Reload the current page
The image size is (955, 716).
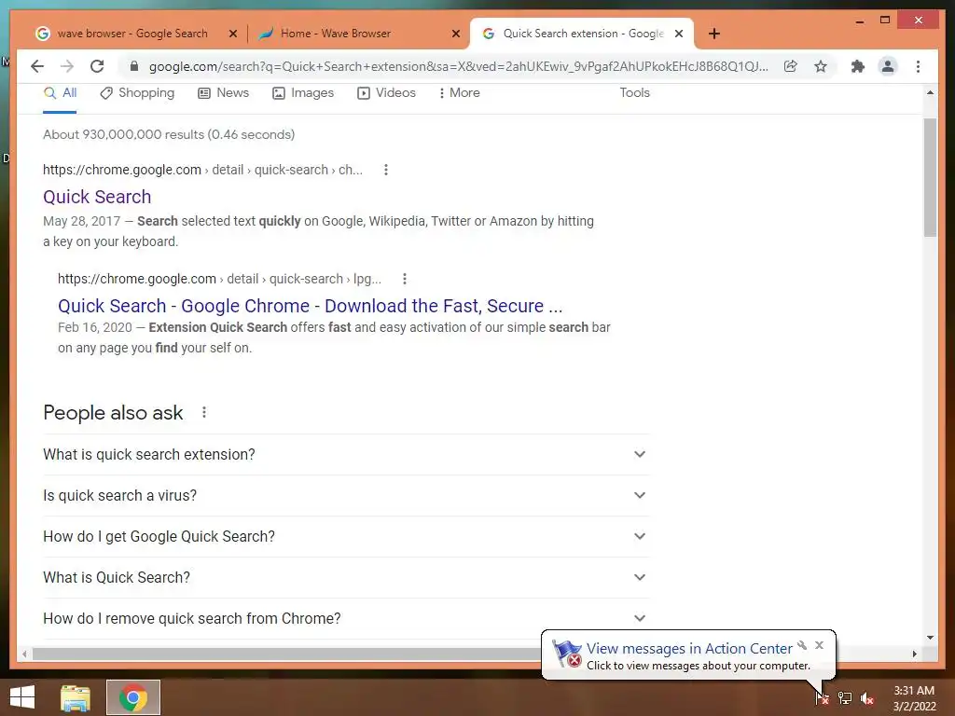(x=97, y=66)
